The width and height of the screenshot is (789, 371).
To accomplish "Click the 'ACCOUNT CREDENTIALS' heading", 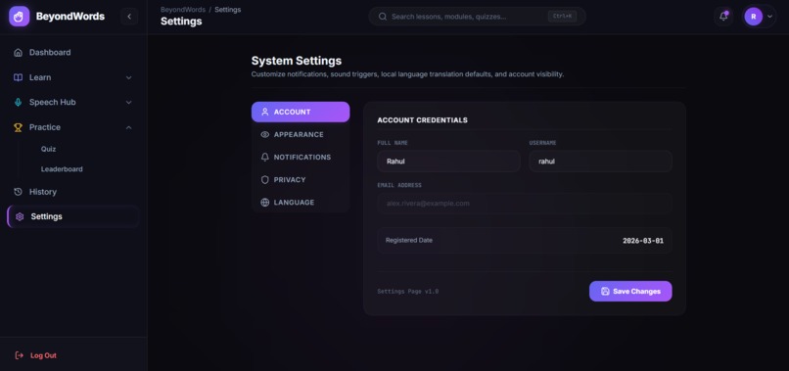I will coord(422,120).
